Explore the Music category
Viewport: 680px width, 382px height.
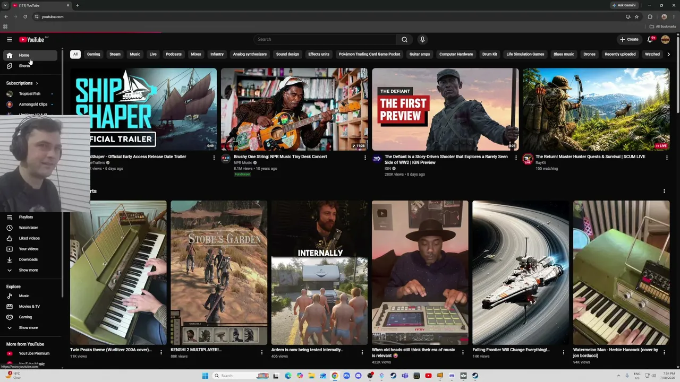tap(29, 296)
